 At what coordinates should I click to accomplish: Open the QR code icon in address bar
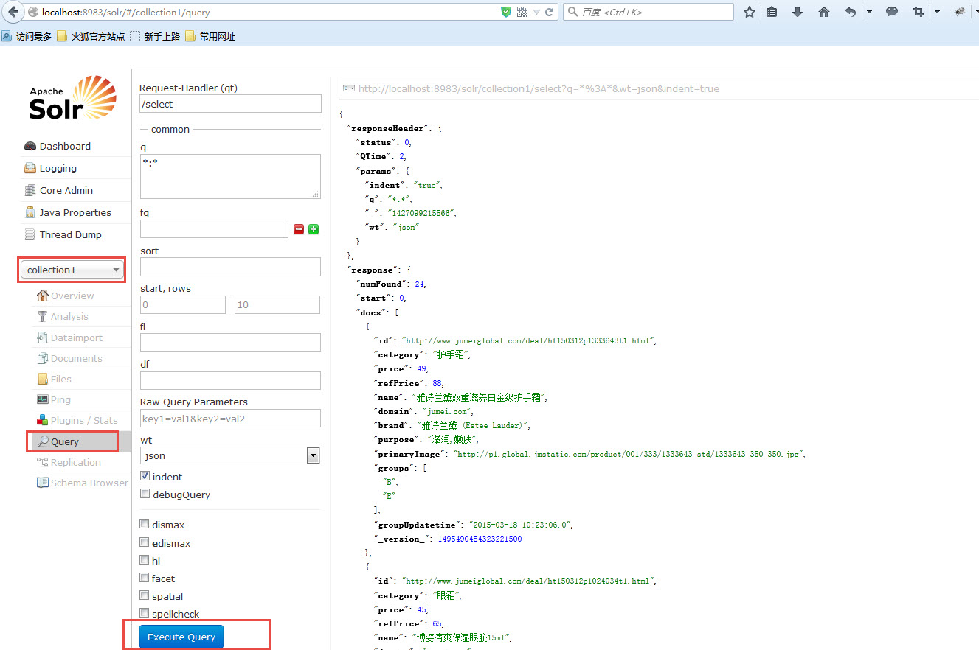tap(522, 12)
